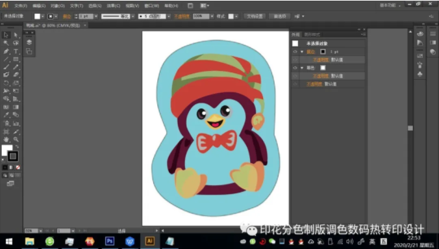Select the Slice tool
Screen dimensions: 439x249
(x=16, y=131)
